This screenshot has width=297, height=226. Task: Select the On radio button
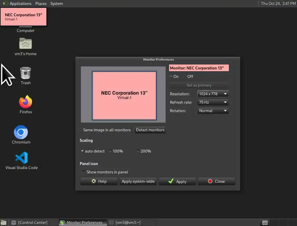click(x=171, y=76)
